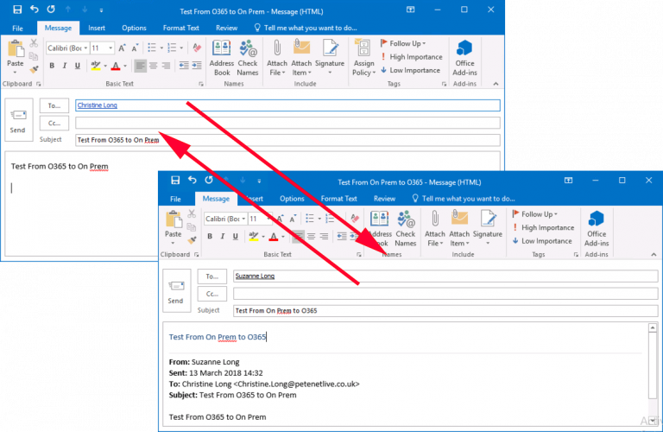Click Suzanne Long recipient link

pos(255,276)
